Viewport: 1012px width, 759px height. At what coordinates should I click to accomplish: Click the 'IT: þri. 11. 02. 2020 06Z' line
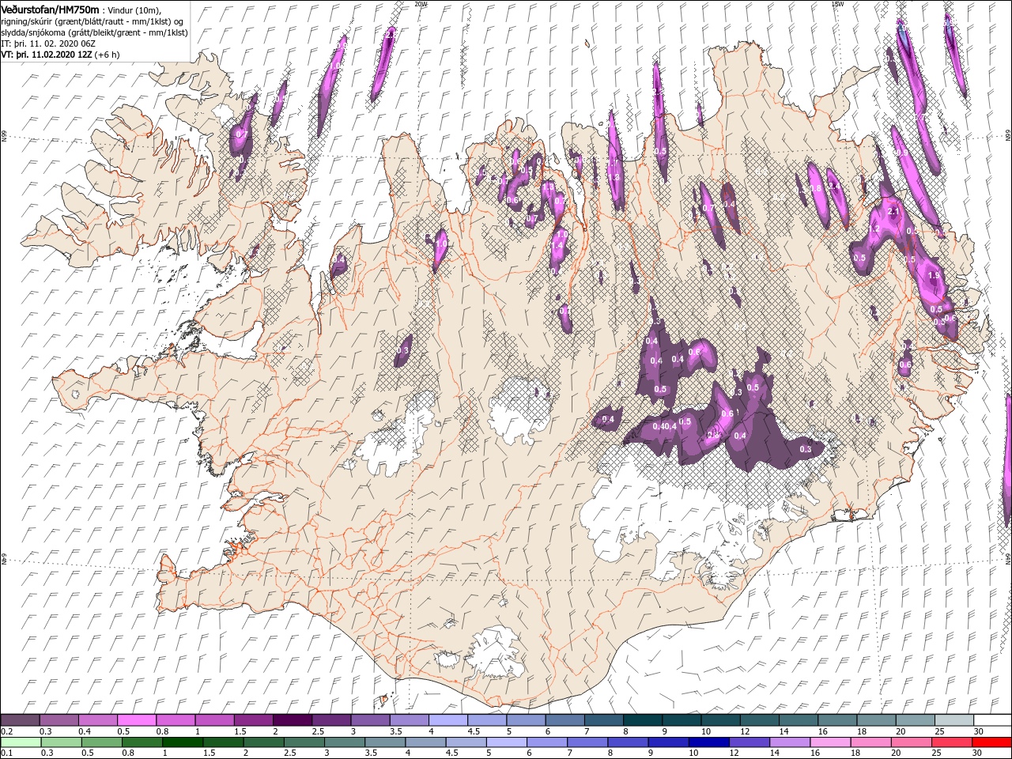coord(47,43)
